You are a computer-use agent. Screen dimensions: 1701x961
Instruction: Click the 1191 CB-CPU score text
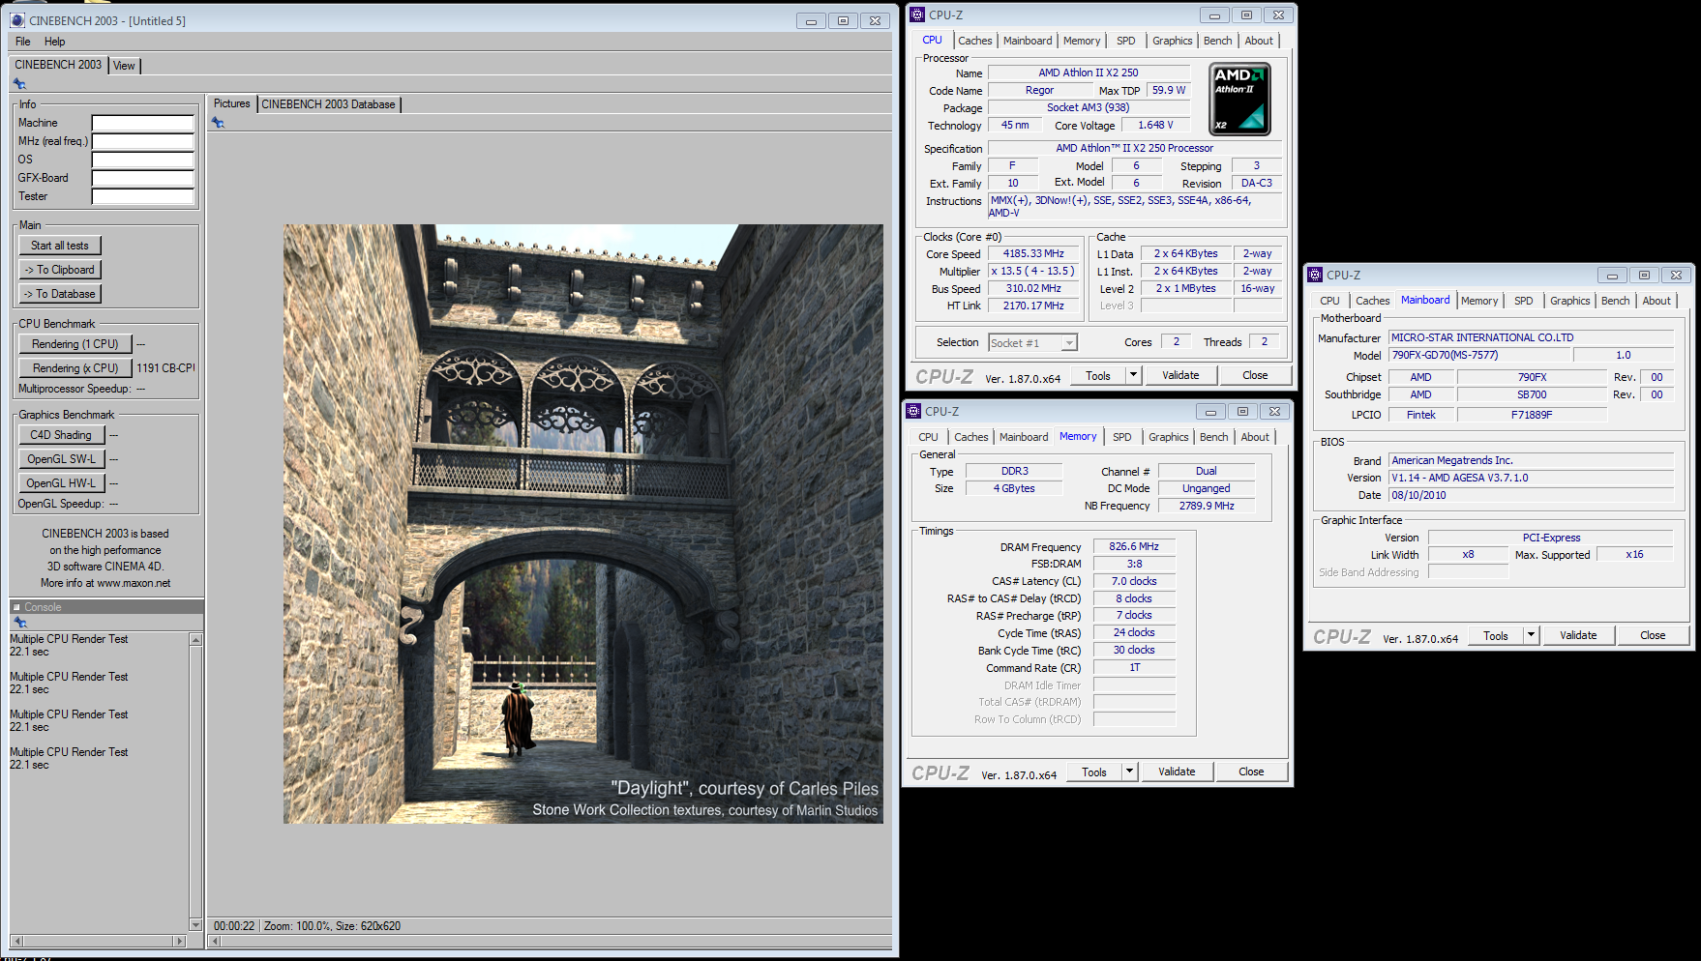click(x=165, y=368)
